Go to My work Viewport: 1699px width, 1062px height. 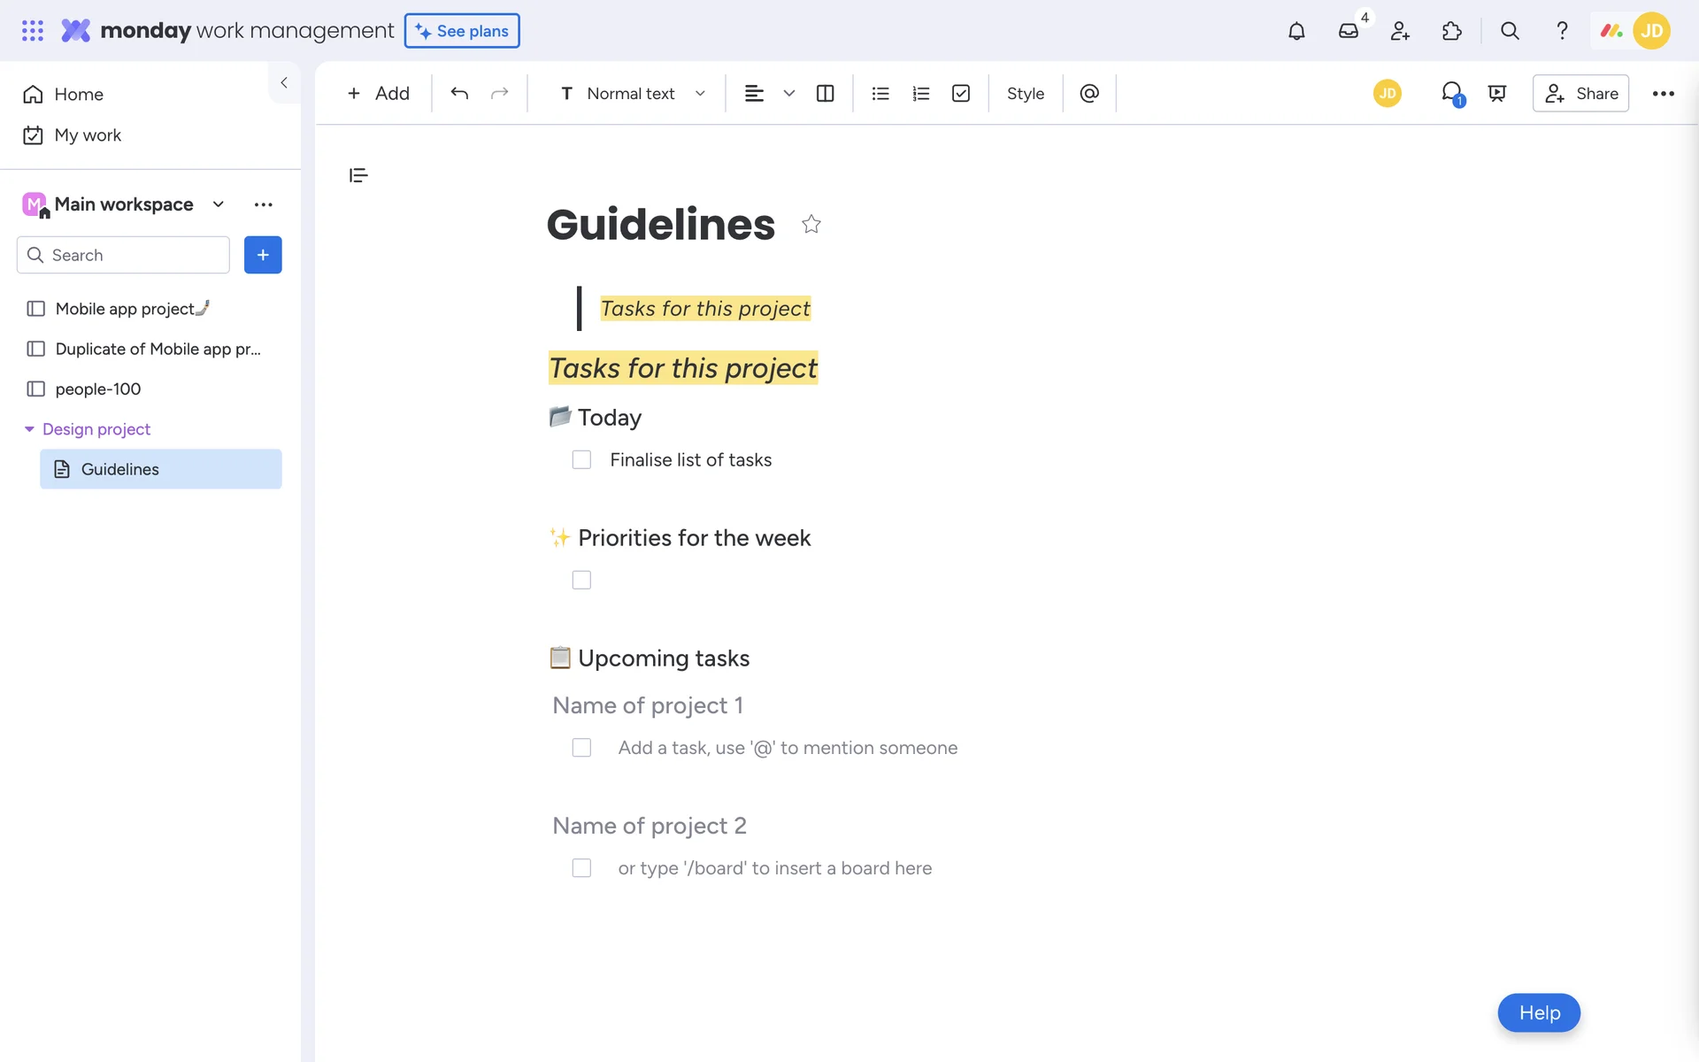(87, 135)
